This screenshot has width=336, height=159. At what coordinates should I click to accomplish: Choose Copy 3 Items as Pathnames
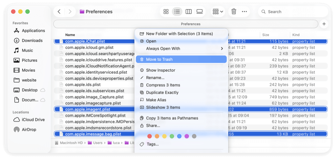[181, 118]
